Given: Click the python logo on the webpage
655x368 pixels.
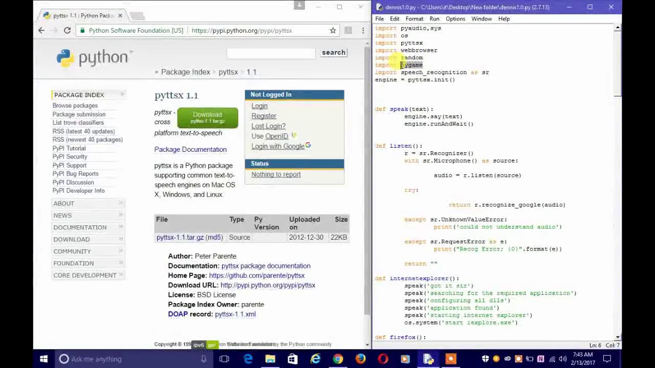Looking at the screenshot, I should [x=94, y=58].
